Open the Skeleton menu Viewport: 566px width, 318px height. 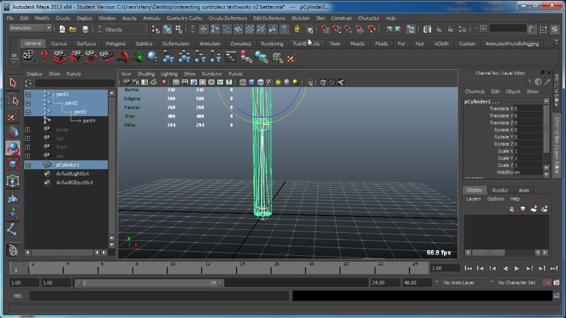tap(300, 18)
